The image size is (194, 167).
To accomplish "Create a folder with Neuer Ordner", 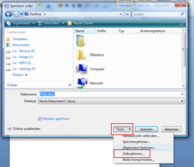I will point(81,23).
